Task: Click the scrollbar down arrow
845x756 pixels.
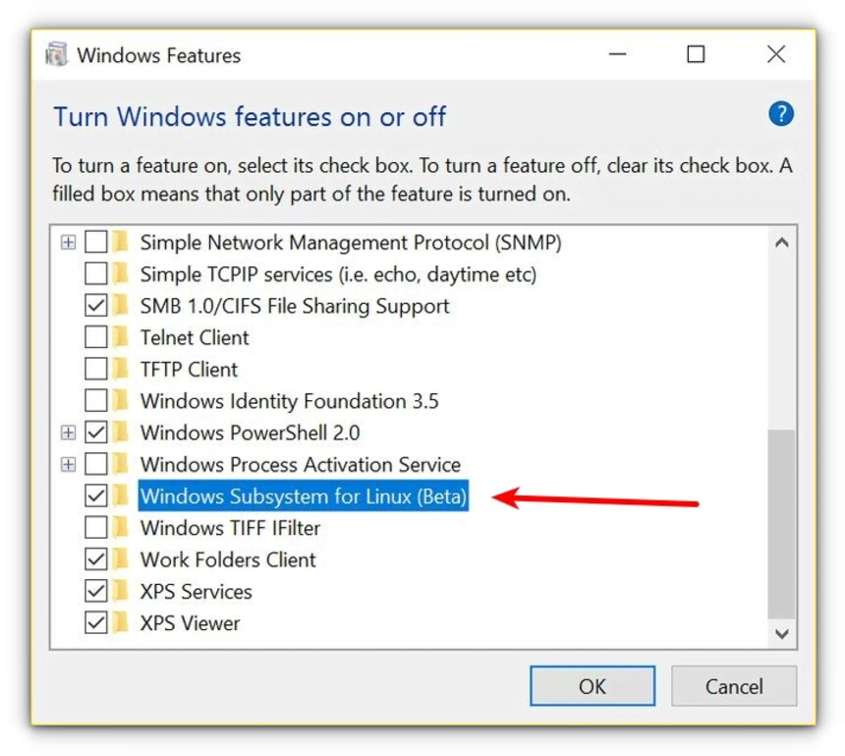Action: (782, 634)
